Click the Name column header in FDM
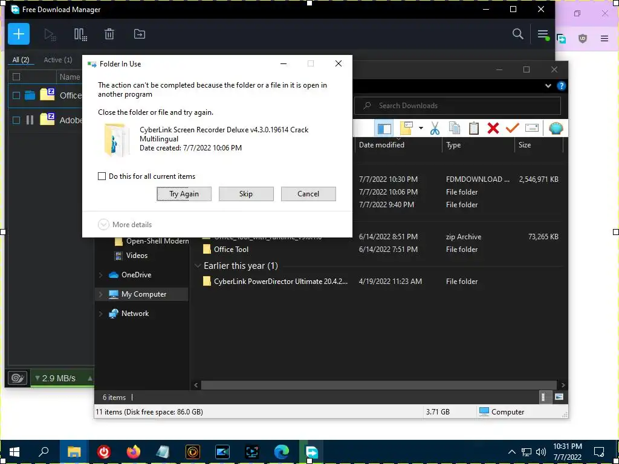Screen dimensions: 619x464 70,77
